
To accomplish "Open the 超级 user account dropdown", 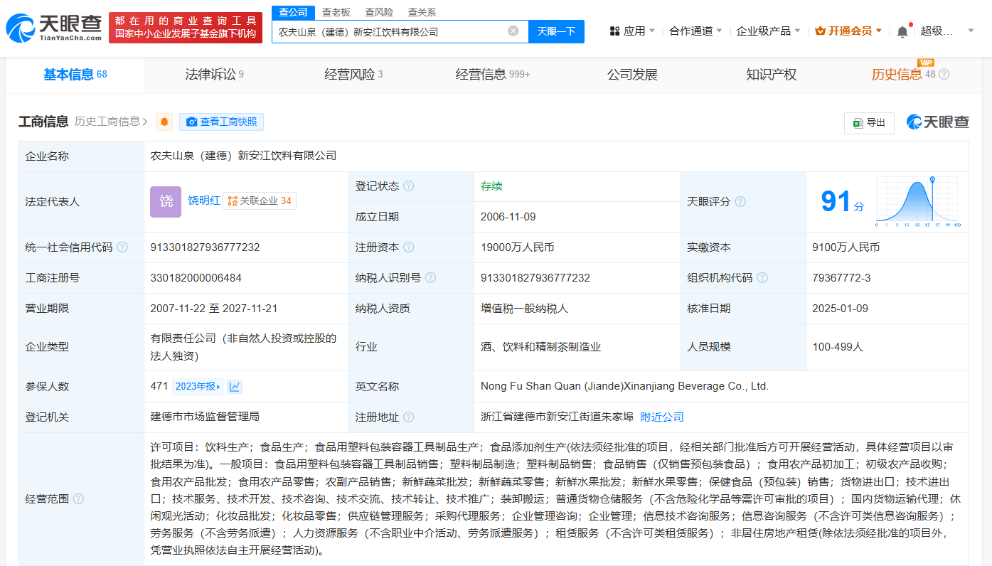I will click(x=947, y=31).
